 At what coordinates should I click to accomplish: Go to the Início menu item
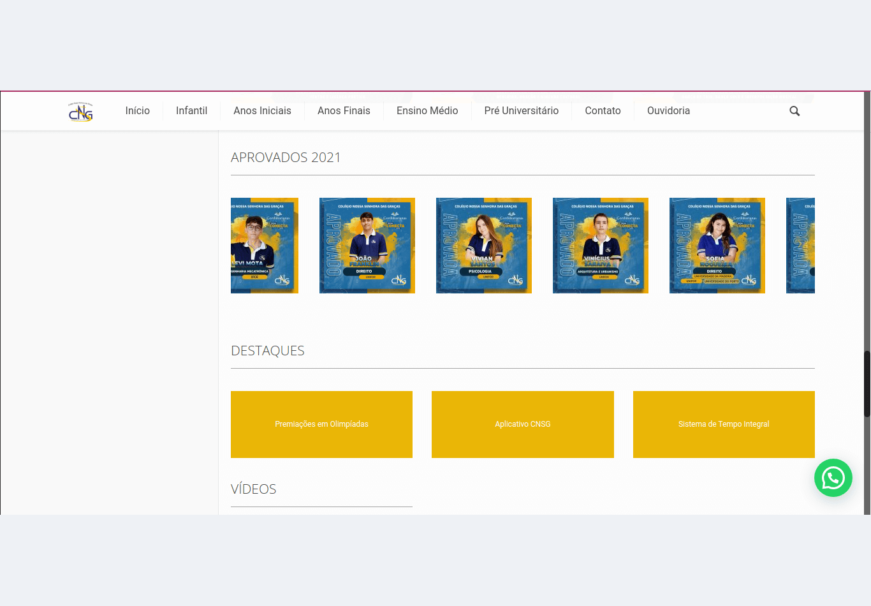(137, 111)
